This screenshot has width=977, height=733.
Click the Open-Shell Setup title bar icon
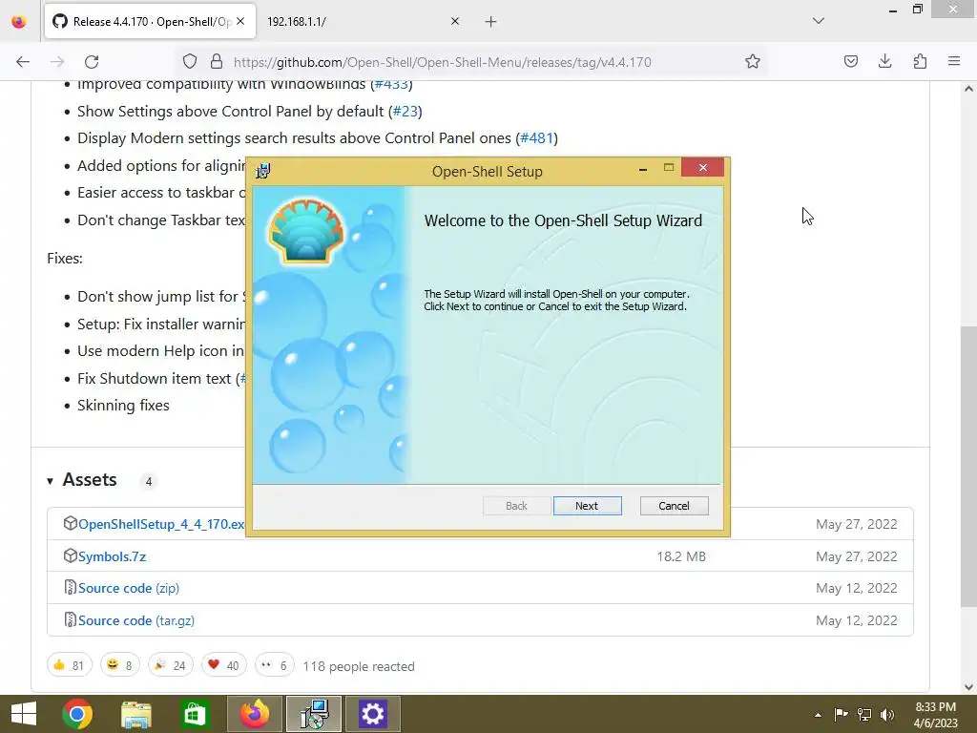[x=263, y=171]
